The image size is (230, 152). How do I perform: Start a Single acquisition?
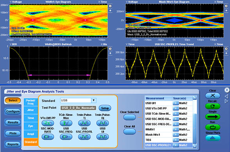tap(212, 117)
